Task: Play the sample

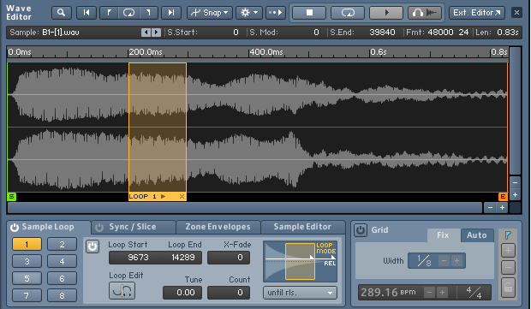Action: tap(386, 13)
